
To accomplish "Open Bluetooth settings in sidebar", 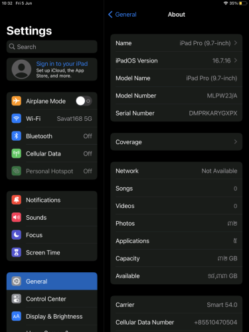I will [x=52, y=136].
